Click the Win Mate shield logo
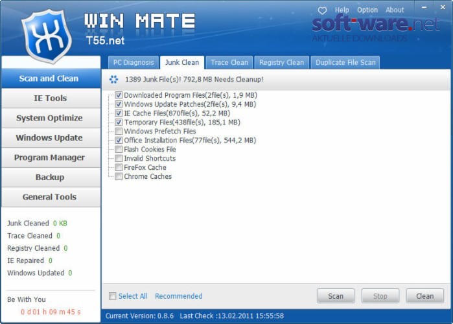Image resolution: width=453 pixels, height=324 pixels. coord(47,36)
